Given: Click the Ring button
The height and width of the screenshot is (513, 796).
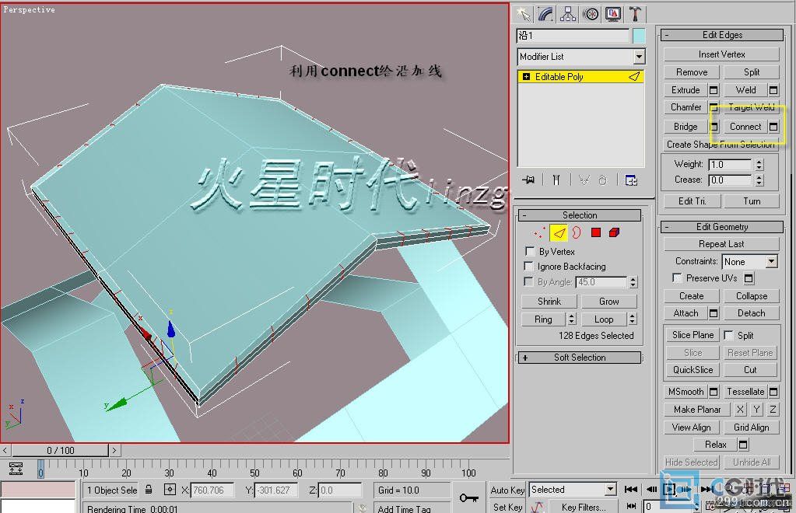Looking at the screenshot, I should click(543, 319).
